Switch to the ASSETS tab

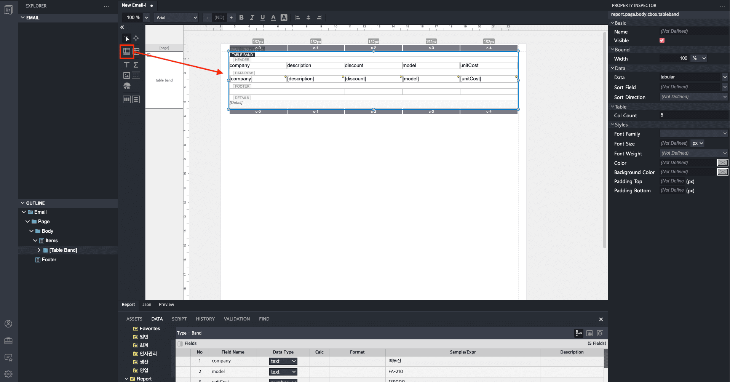click(x=134, y=319)
